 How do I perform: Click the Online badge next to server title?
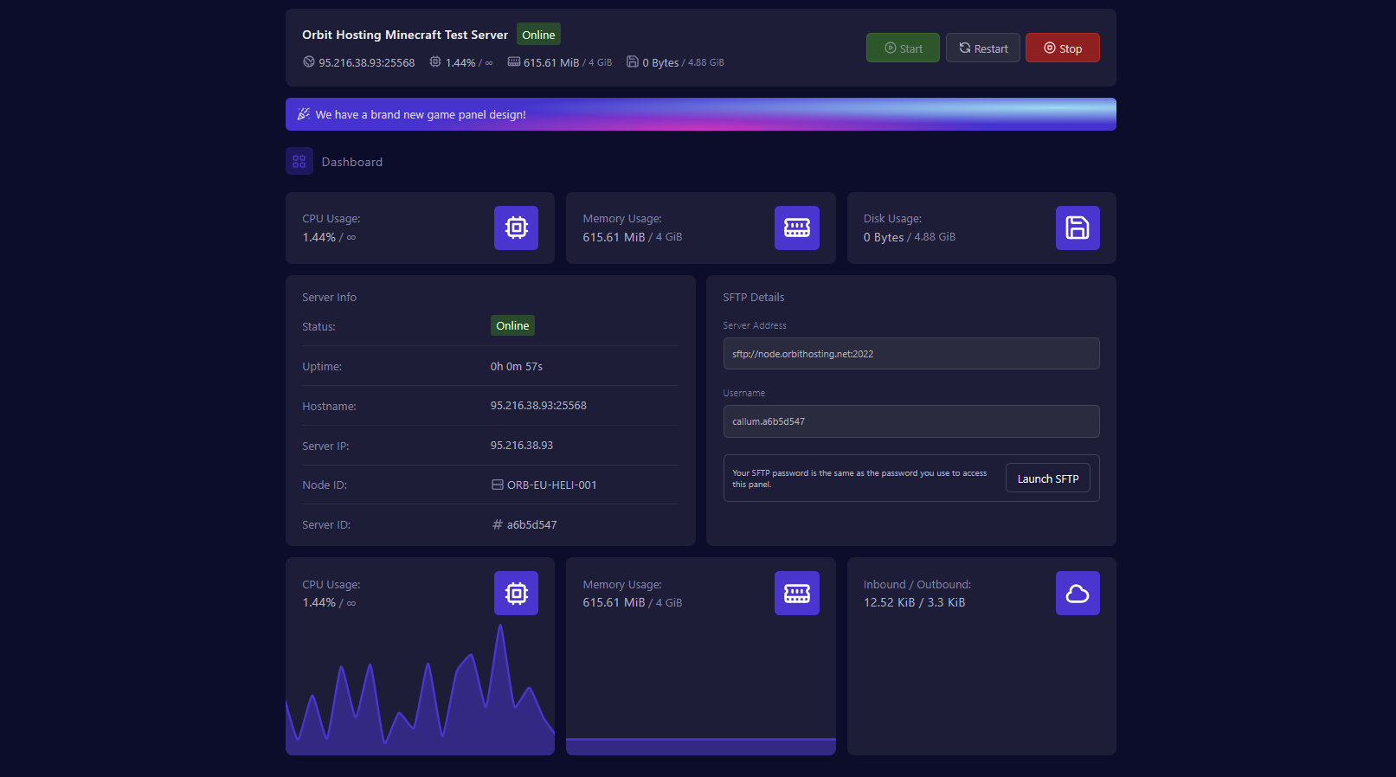click(538, 35)
